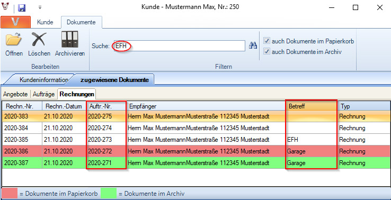Open the selected document with Öffnen icon
This screenshot has height=200, width=391.
tap(14, 44)
